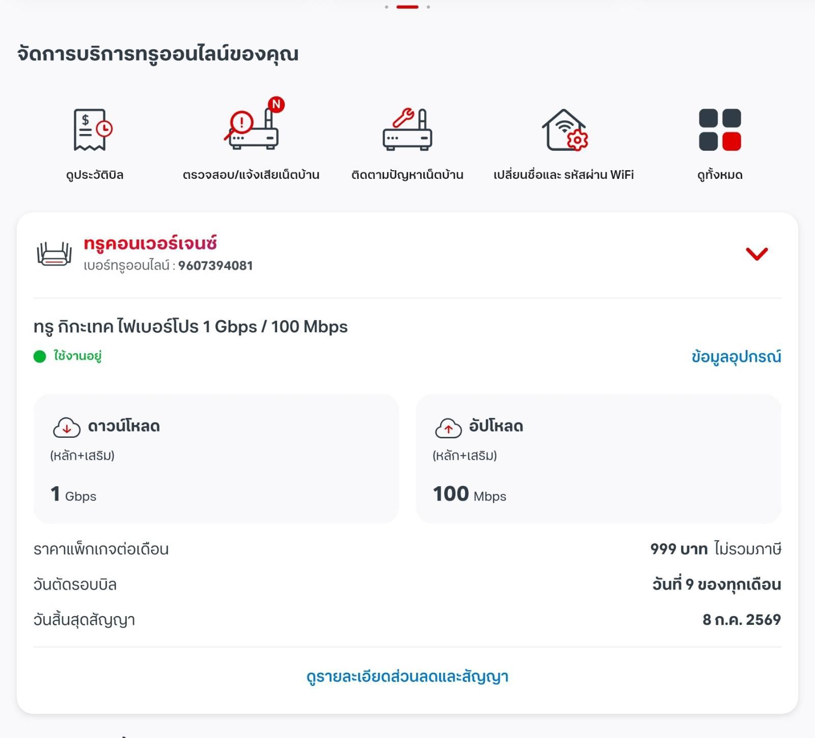The image size is (815, 738).
Task: Tap the ดูทั้งหมด label
Action: (720, 175)
